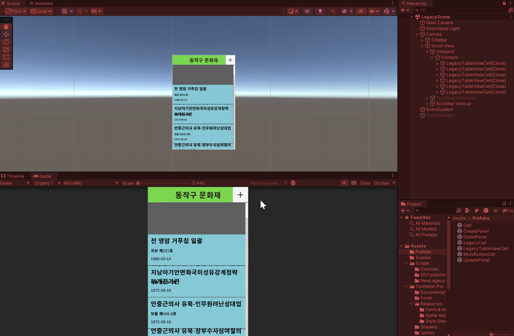Switch to the Animator tab
514x336 pixels.
click(41, 3)
